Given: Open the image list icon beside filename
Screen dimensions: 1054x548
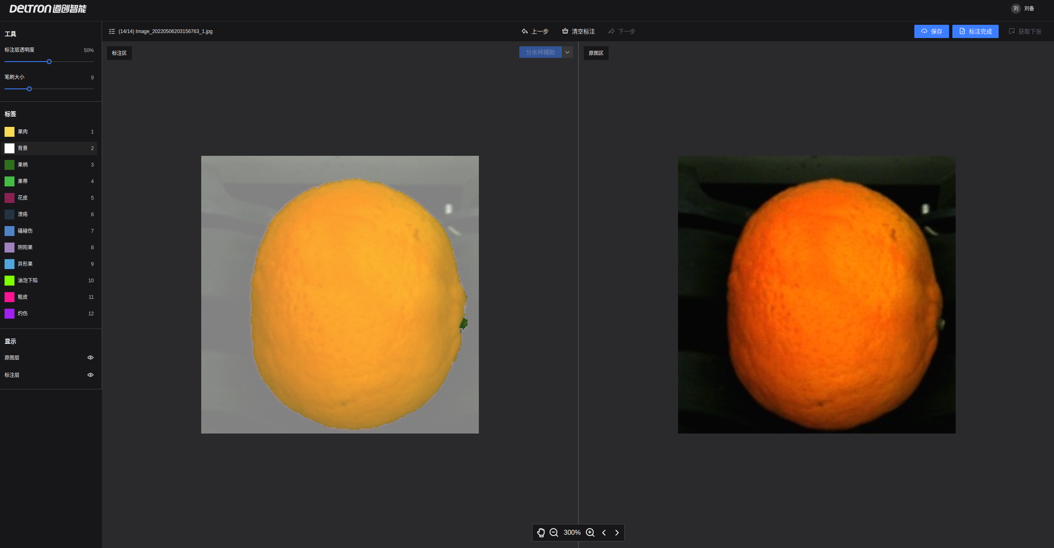Looking at the screenshot, I should coord(112,31).
